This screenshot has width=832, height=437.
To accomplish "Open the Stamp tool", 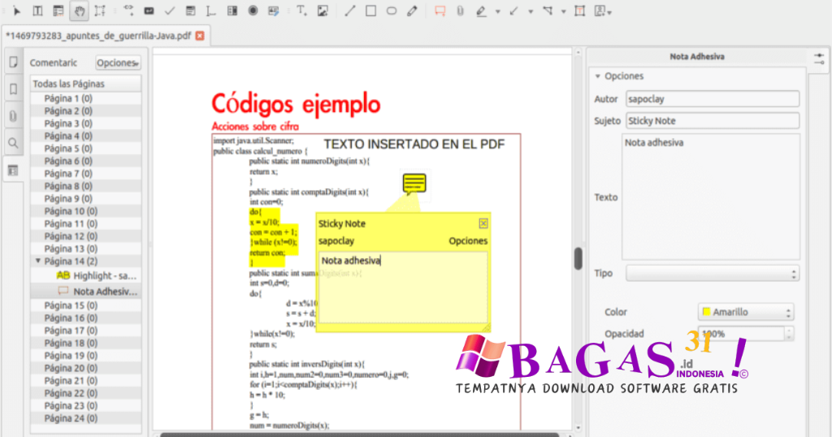I will 600,11.
